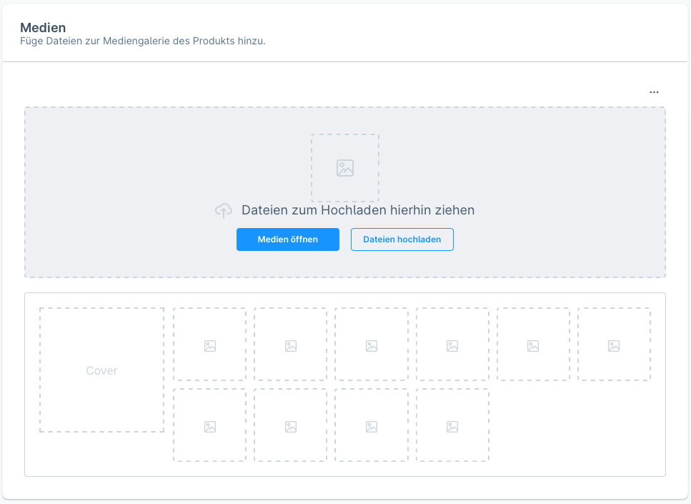Select fourth image placeholder in top gallery row
Image resolution: width=691 pixels, height=504 pixels.
click(452, 345)
